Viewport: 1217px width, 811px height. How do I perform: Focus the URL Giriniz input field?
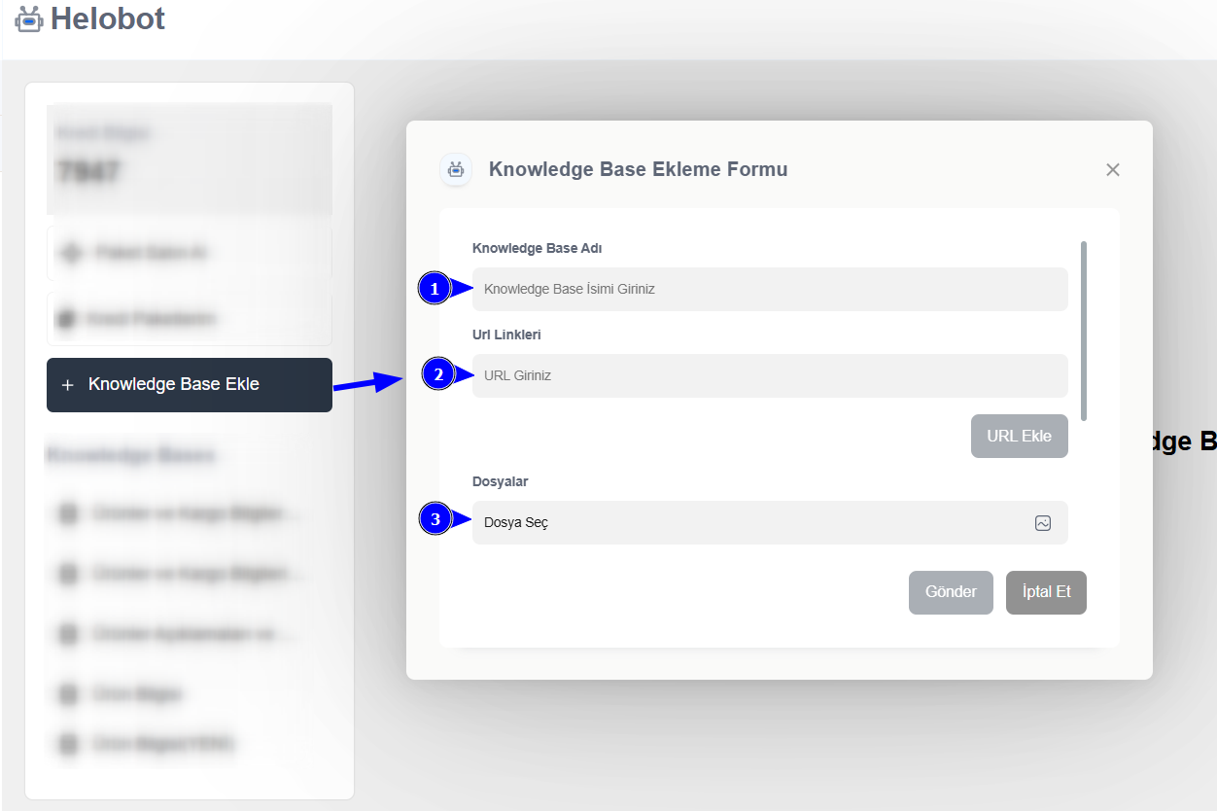point(770,375)
